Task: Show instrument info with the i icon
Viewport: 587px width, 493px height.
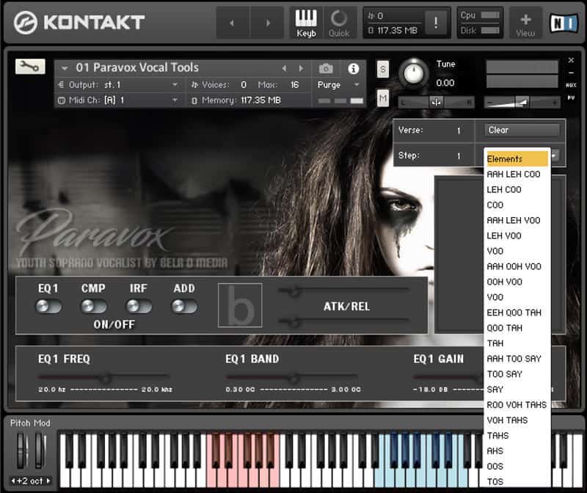Action: coord(354,68)
